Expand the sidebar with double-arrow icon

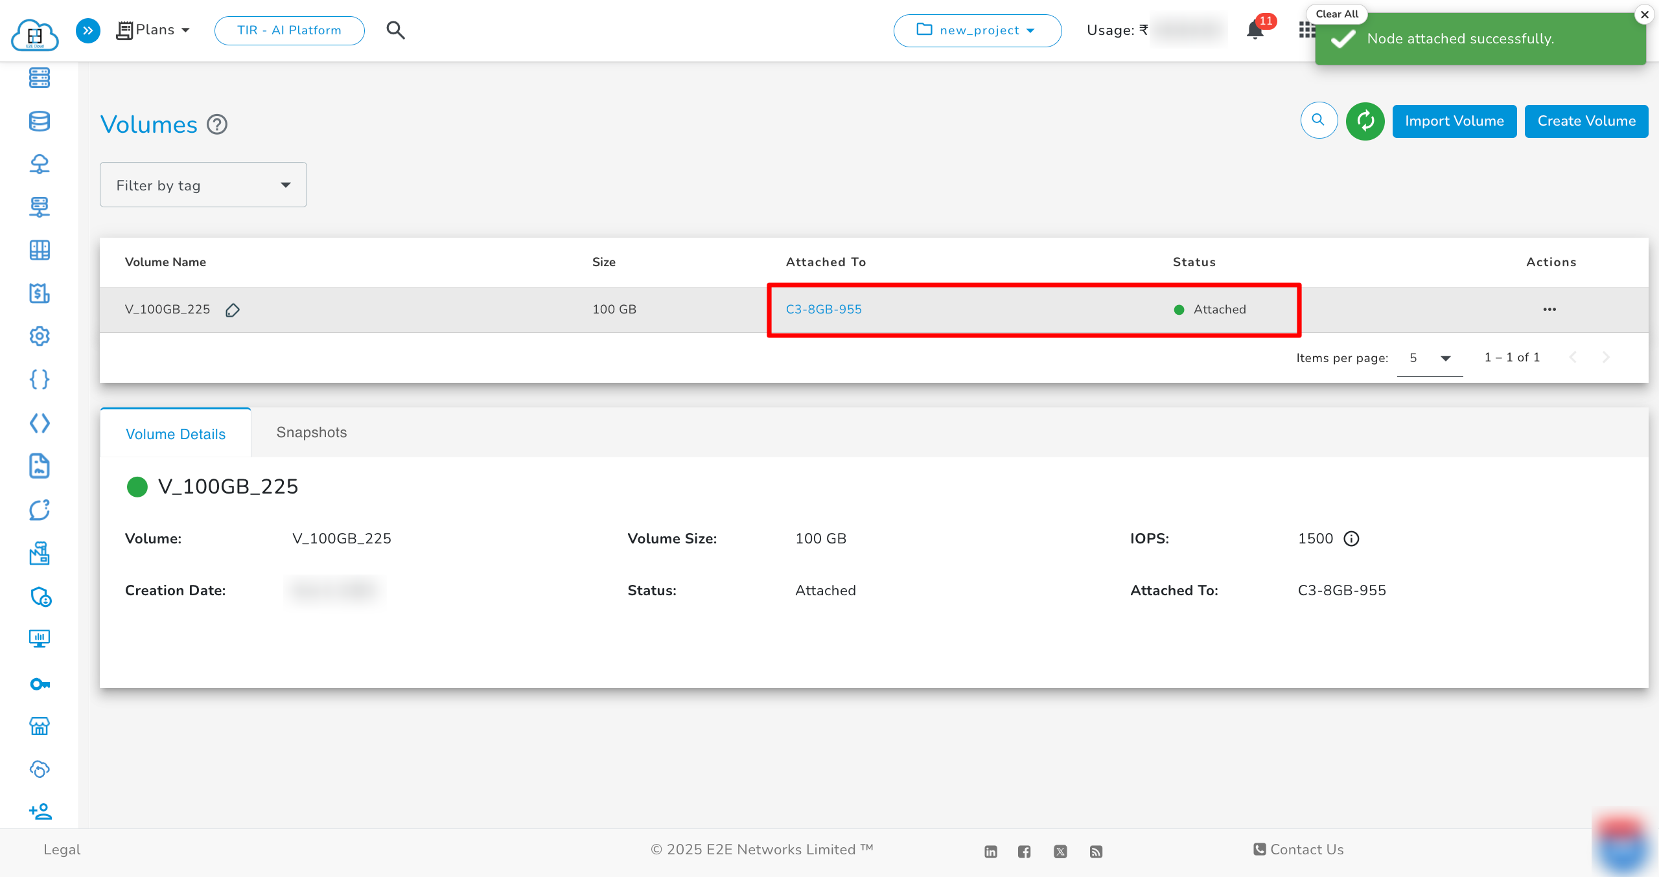tap(88, 30)
